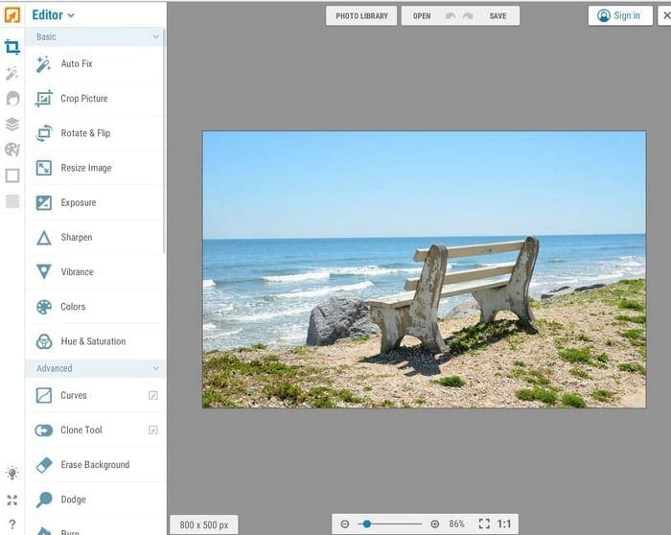Screen dimensions: 671x535
Task: Click the beach bench photo canvas
Action: (x=424, y=269)
